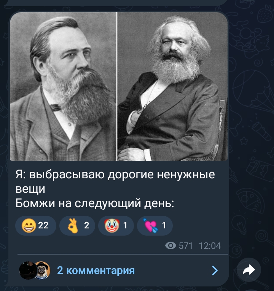Click the Бомжи на следующий день line

point(94,203)
